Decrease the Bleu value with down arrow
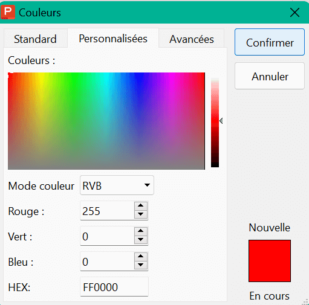 (141, 265)
